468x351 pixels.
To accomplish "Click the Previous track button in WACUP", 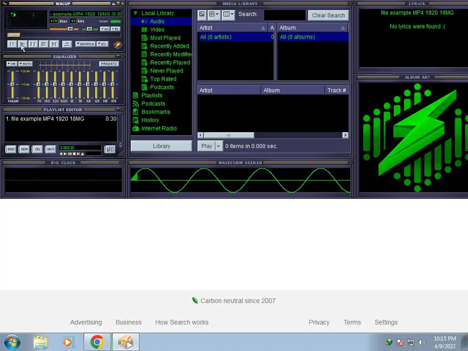I will click(12, 44).
